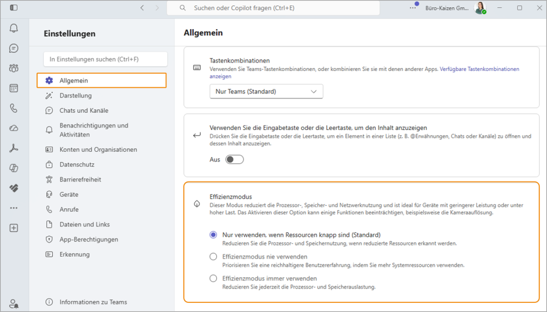Open the Allgemein settings category
Image resolution: width=547 pixels, height=312 pixels.
coord(101,81)
